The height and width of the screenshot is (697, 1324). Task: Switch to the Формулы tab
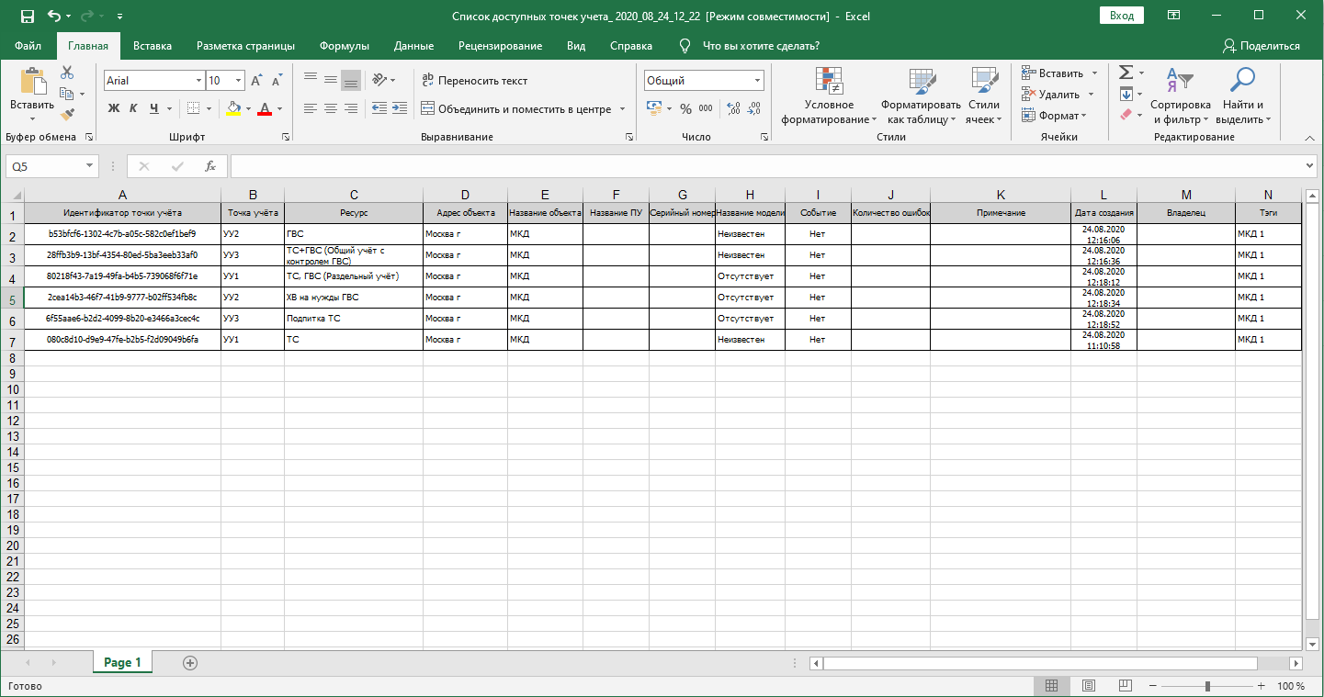click(x=345, y=46)
